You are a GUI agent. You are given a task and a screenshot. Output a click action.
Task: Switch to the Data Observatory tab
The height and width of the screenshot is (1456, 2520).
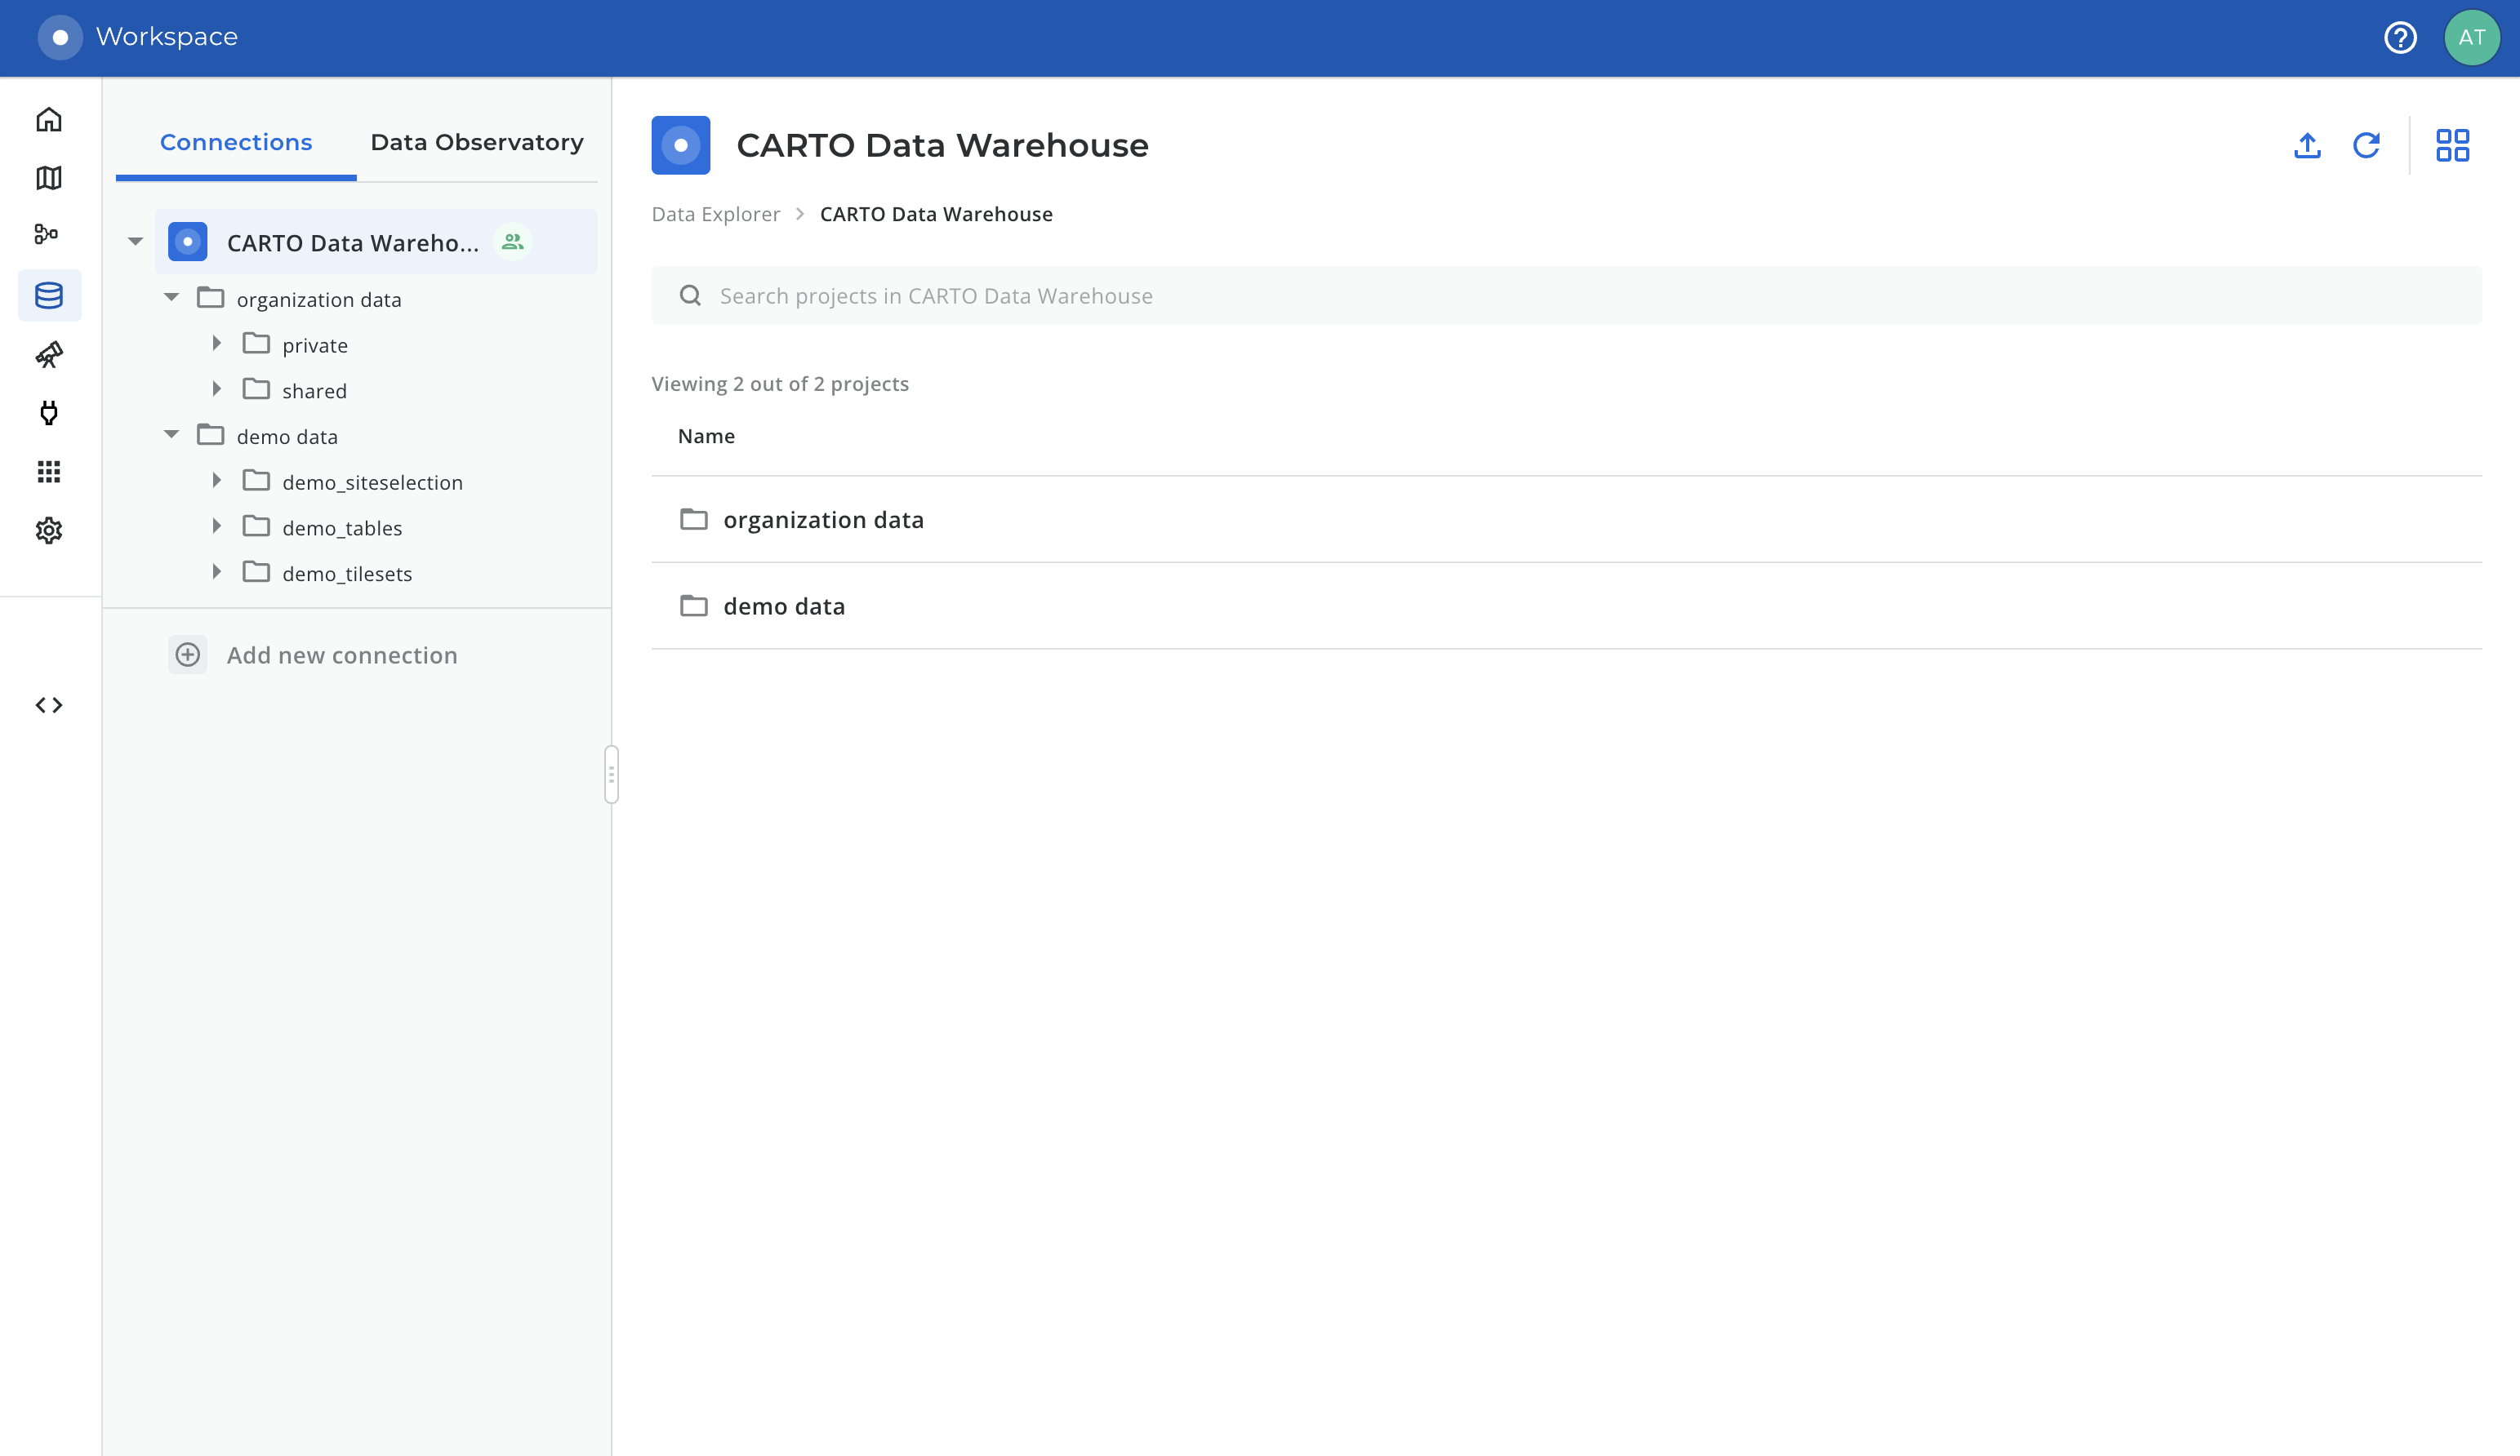click(476, 143)
